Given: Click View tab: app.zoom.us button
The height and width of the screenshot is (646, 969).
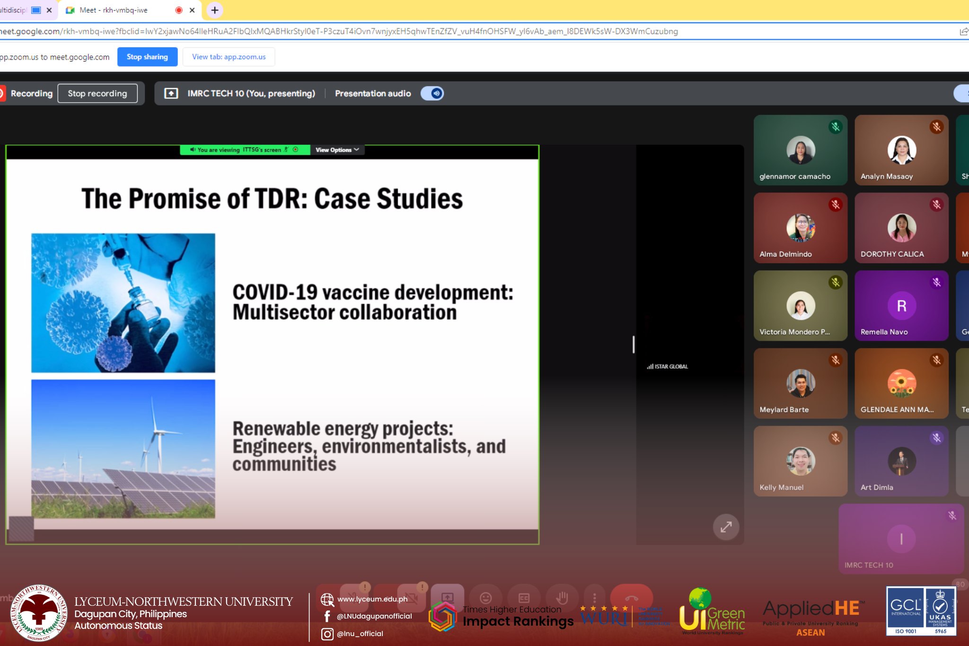Looking at the screenshot, I should 229,57.
